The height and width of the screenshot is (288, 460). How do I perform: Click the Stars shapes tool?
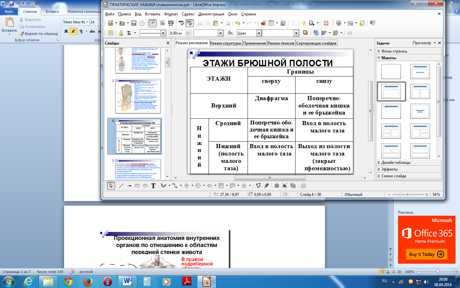pyautogui.click(x=244, y=186)
